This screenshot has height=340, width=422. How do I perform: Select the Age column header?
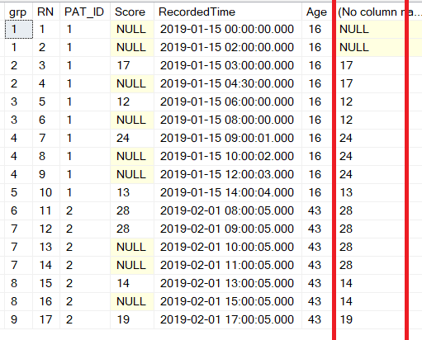(x=316, y=12)
